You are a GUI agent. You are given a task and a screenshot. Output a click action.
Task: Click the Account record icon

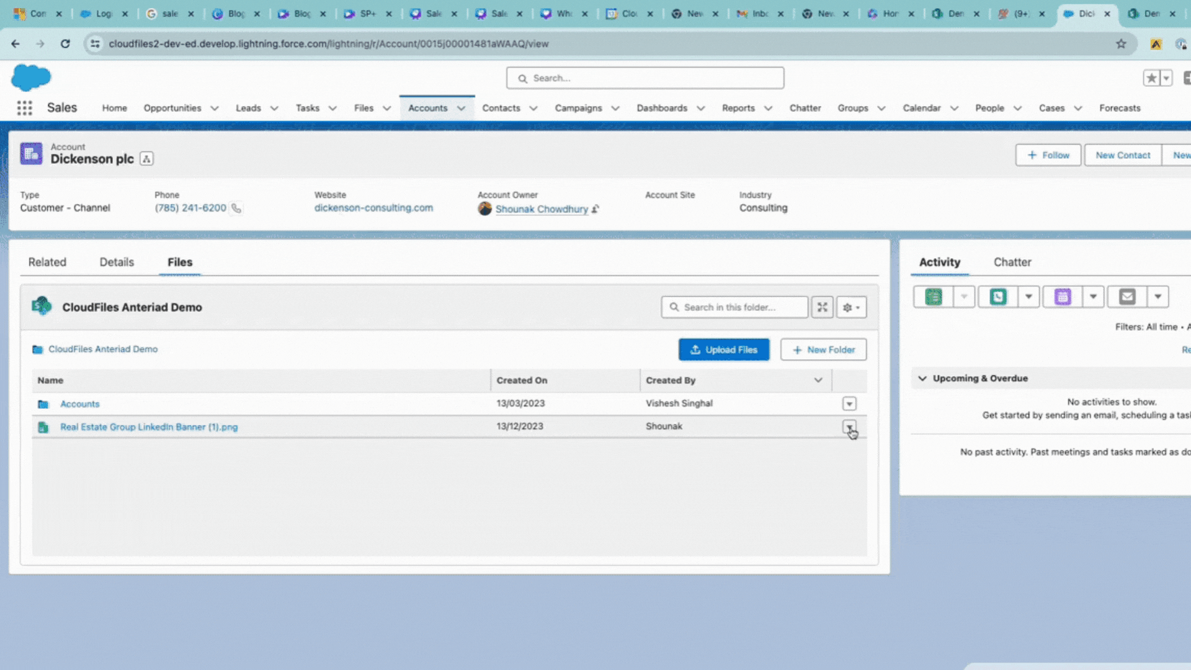[x=31, y=153]
